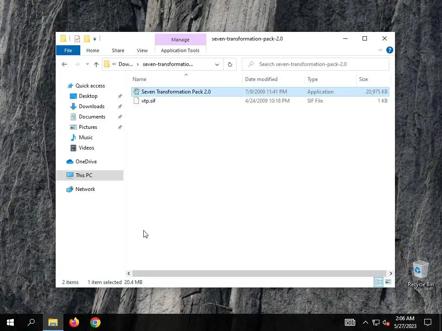Open Explorer Help icon
This screenshot has height=331, width=442.
pos(390,50)
